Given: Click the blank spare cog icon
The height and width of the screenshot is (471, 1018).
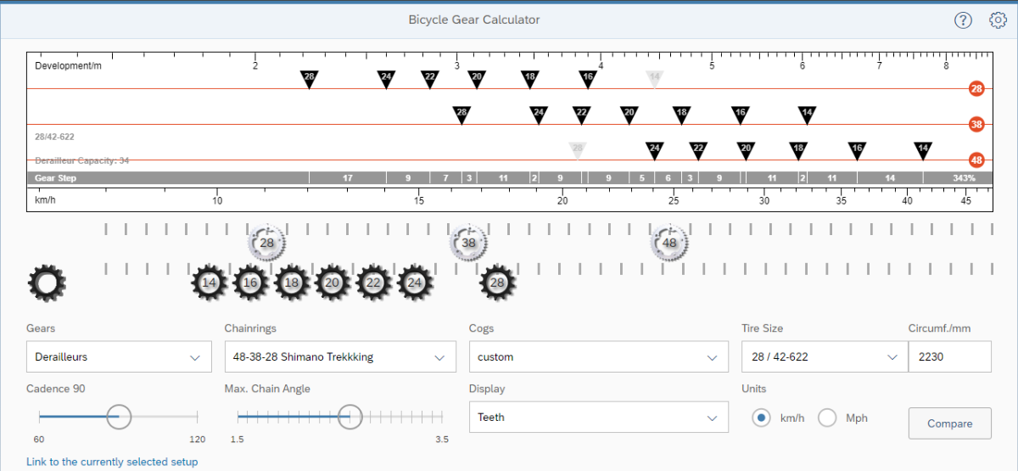Looking at the screenshot, I should tap(47, 283).
